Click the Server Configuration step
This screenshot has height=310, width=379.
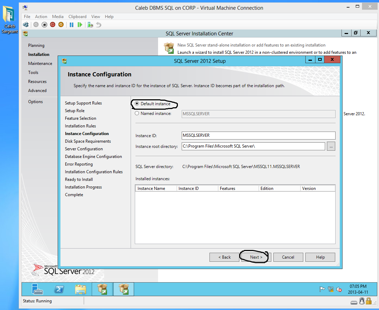84,149
